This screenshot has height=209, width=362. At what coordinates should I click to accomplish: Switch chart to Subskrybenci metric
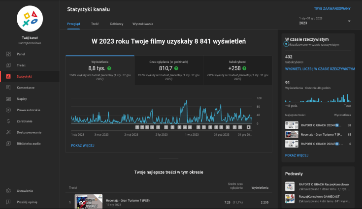pyautogui.click(x=237, y=69)
